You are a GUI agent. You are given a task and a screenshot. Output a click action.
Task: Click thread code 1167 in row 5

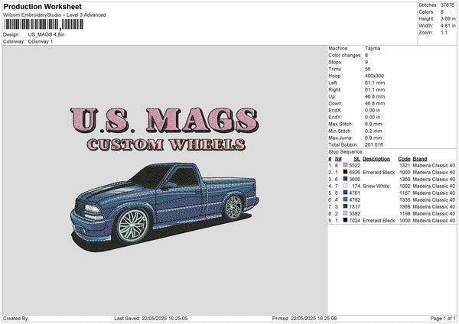click(405, 193)
